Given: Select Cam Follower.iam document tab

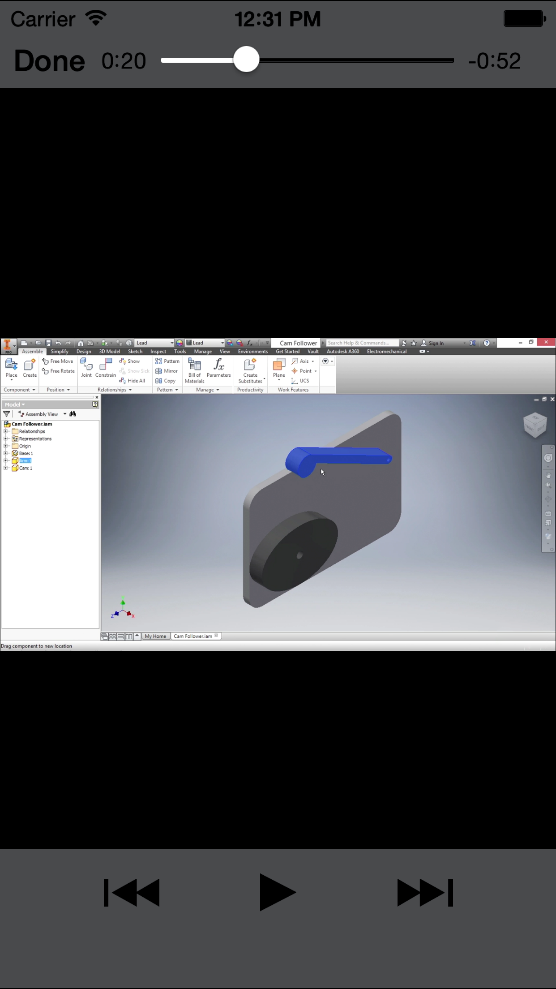Looking at the screenshot, I should click(x=195, y=636).
